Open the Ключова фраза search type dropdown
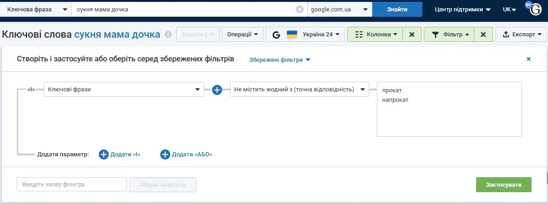 [36, 9]
